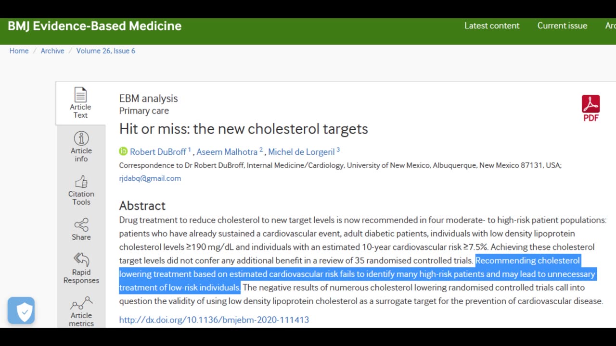
Task: Open the Article info panel icon
Action: [81, 138]
